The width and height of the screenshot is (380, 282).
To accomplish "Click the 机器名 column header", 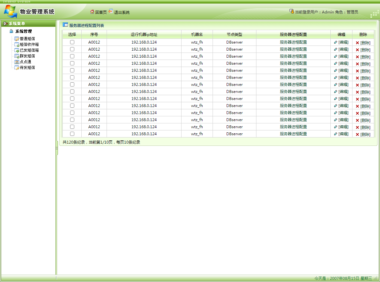I will [x=197, y=35].
